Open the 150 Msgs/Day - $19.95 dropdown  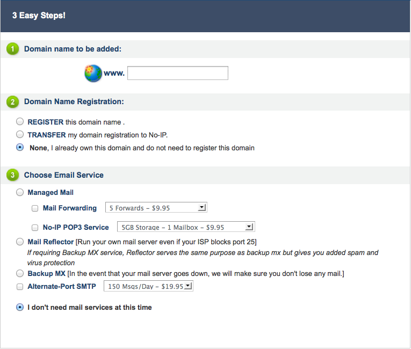click(x=148, y=286)
